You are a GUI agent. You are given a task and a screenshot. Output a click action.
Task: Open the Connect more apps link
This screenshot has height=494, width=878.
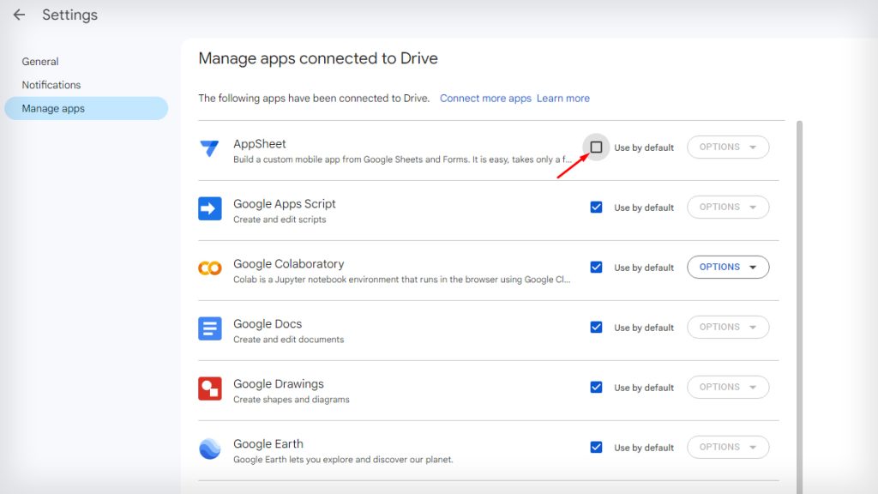(x=485, y=98)
